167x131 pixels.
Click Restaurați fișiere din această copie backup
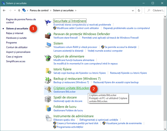[116, 83]
